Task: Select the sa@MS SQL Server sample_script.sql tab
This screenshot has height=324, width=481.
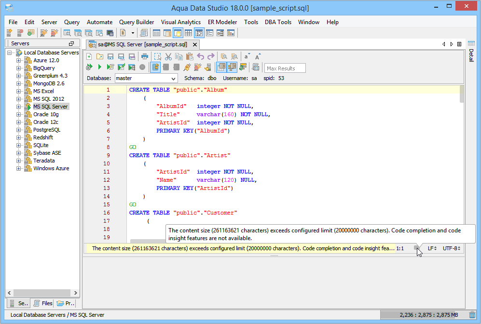Action: (143, 44)
